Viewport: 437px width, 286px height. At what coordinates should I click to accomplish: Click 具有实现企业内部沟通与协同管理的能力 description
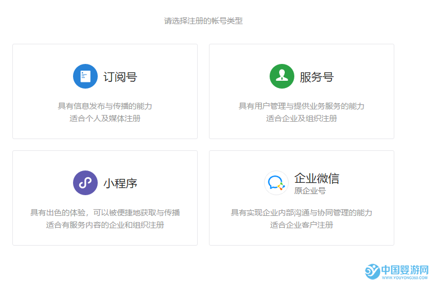tap(302, 213)
